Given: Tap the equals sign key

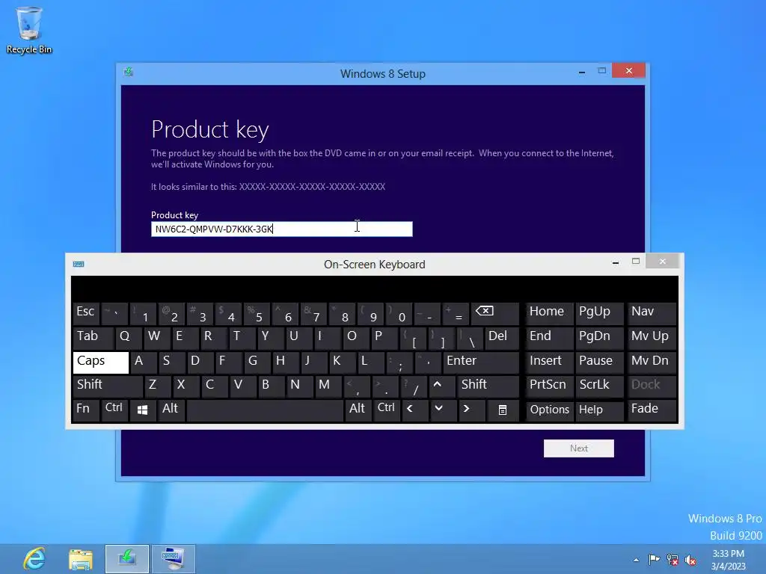Looking at the screenshot, I should click(x=456, y=313).
